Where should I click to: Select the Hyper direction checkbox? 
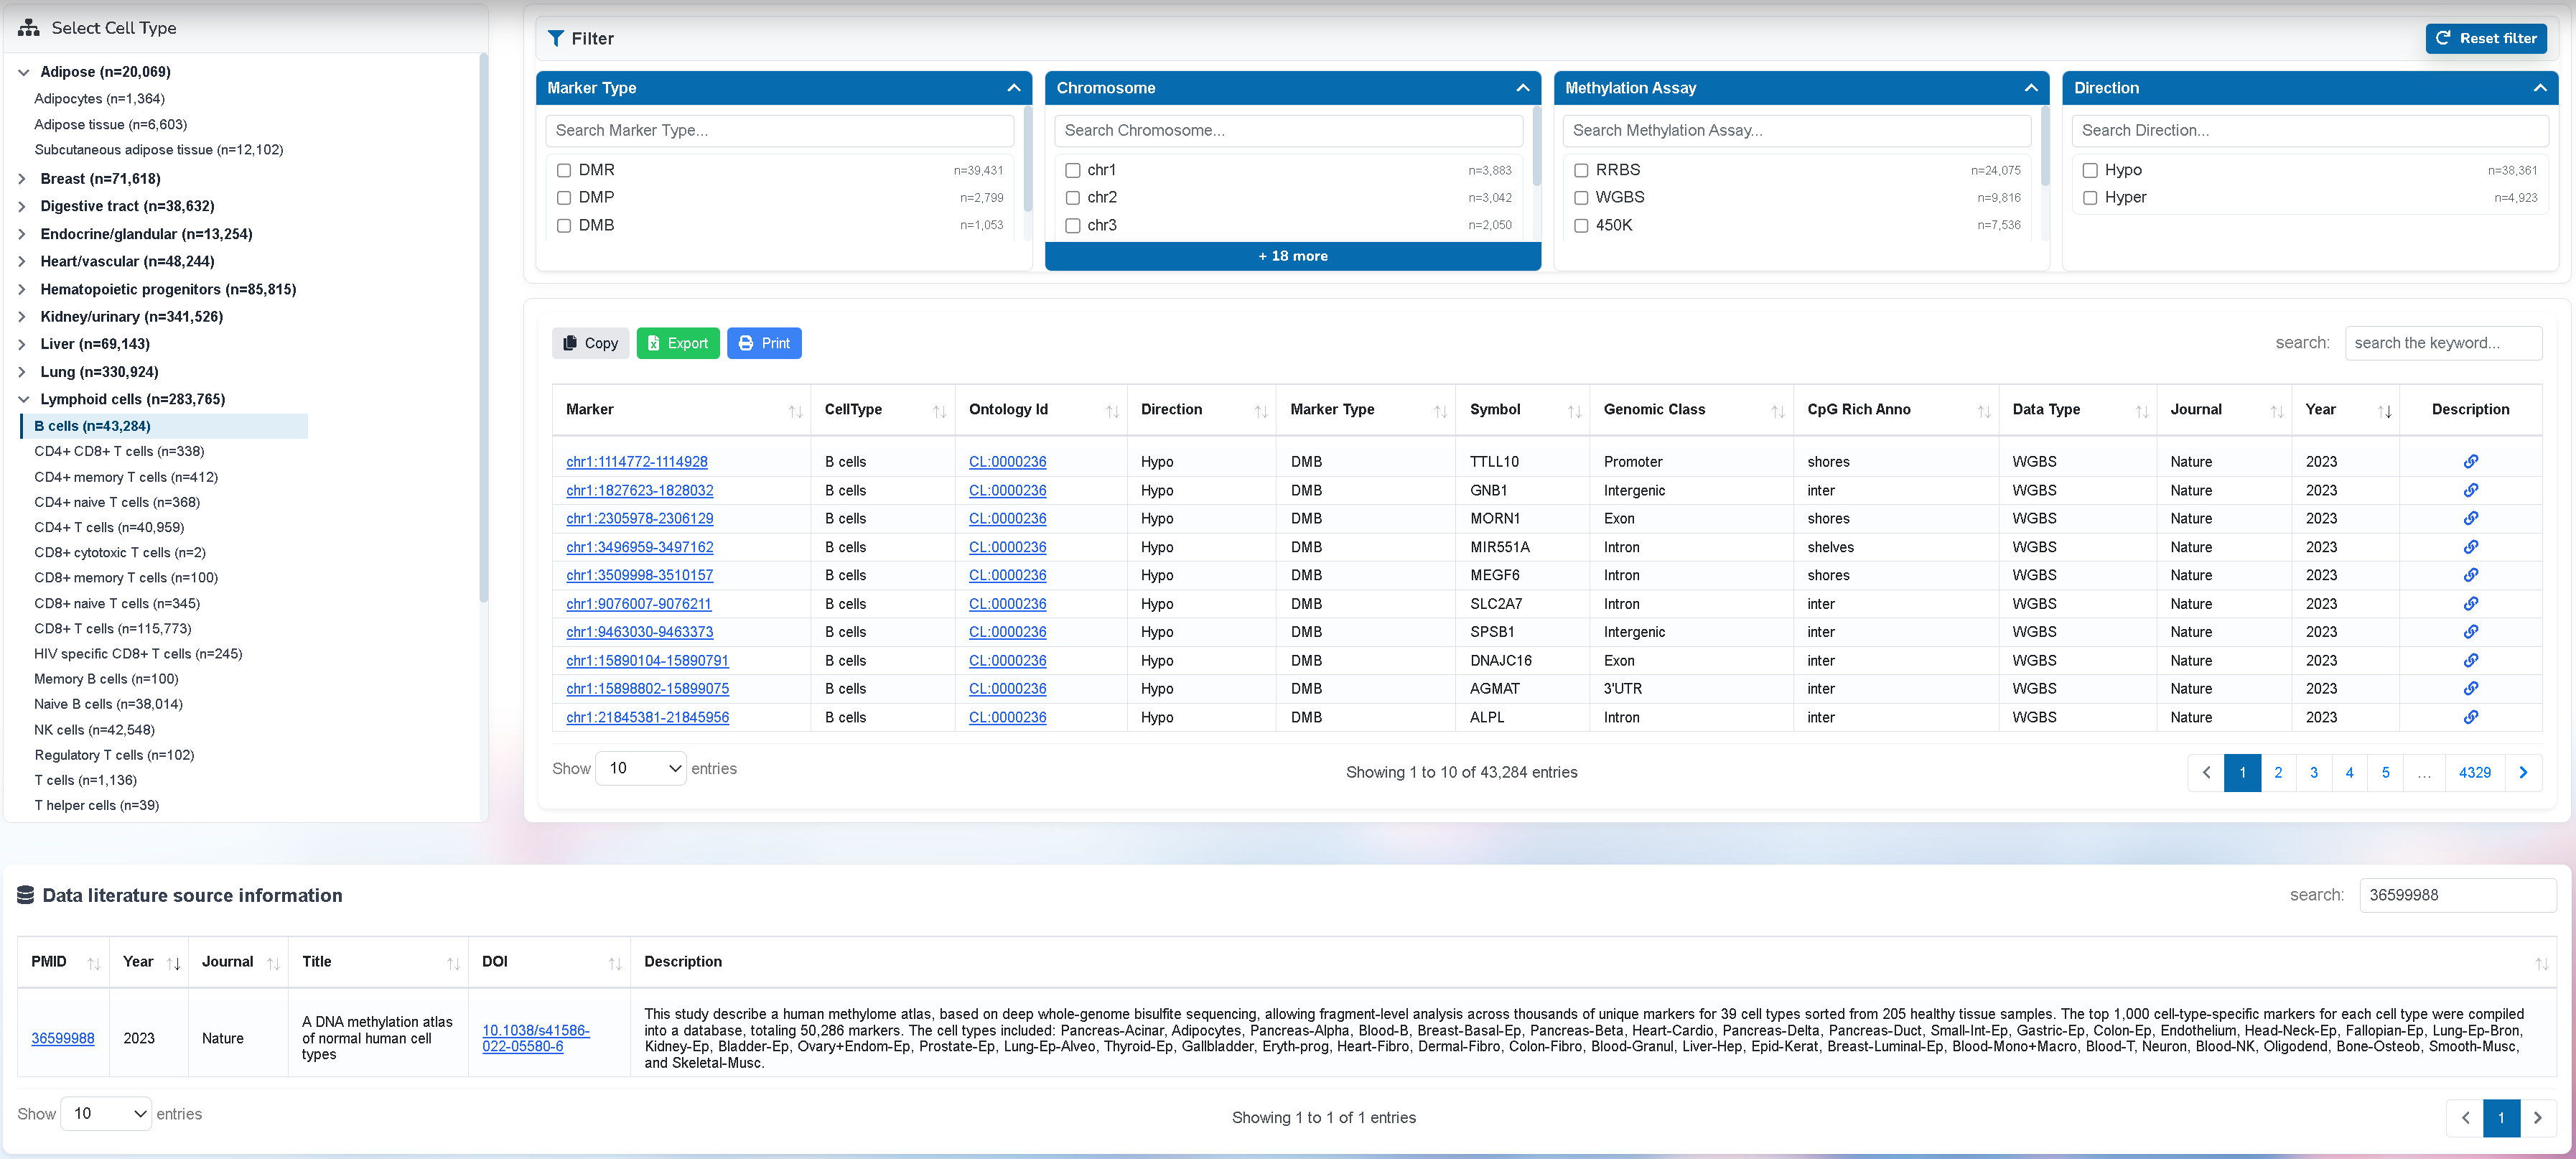tap(2090, 198)
